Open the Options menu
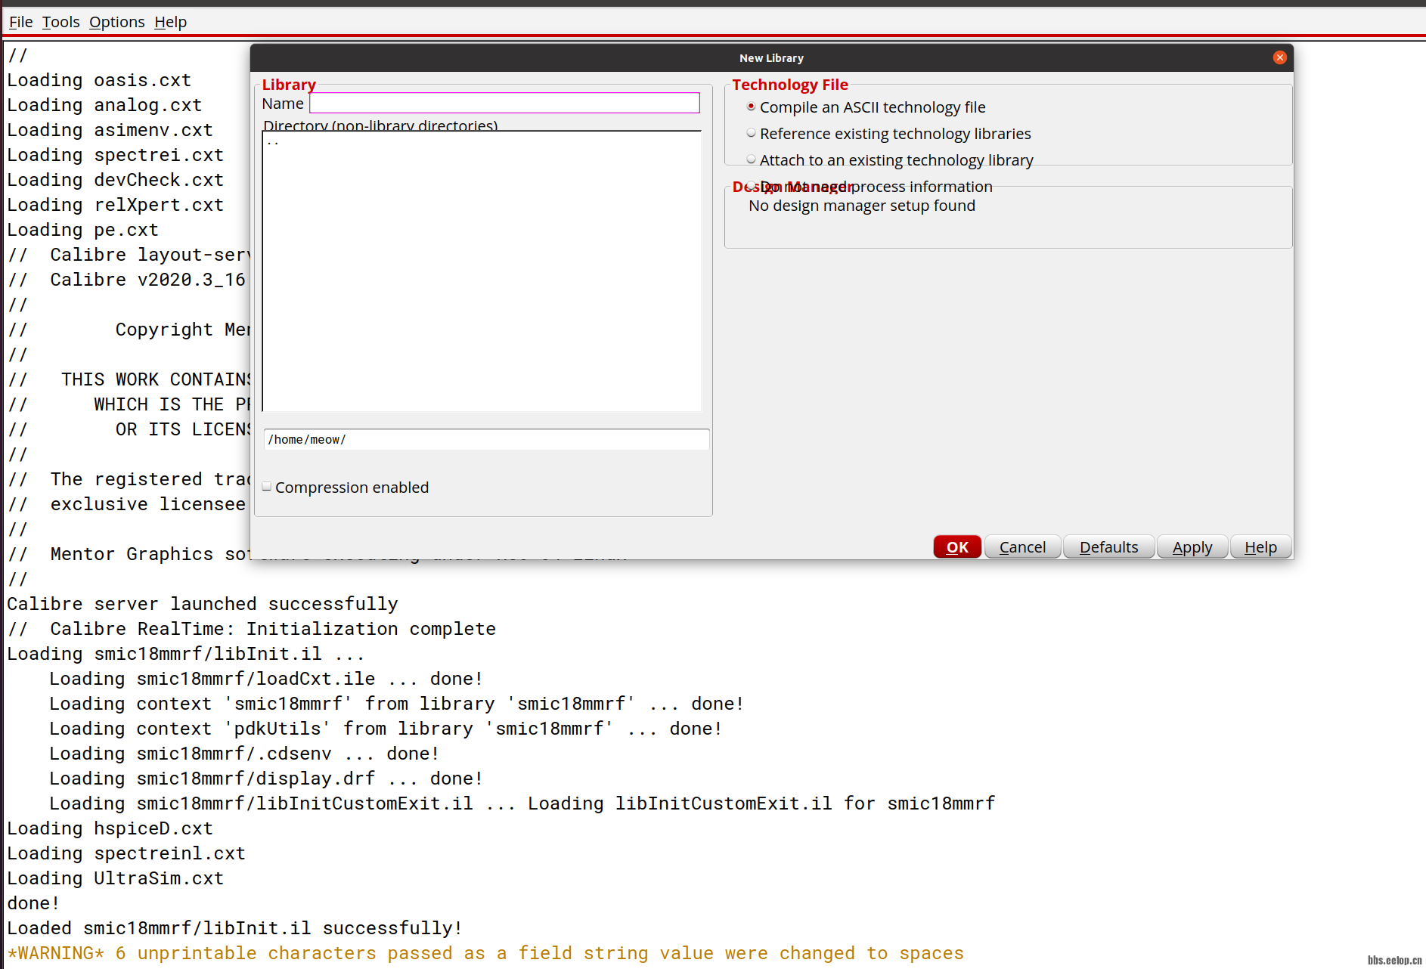 click(x=116, y=22)
